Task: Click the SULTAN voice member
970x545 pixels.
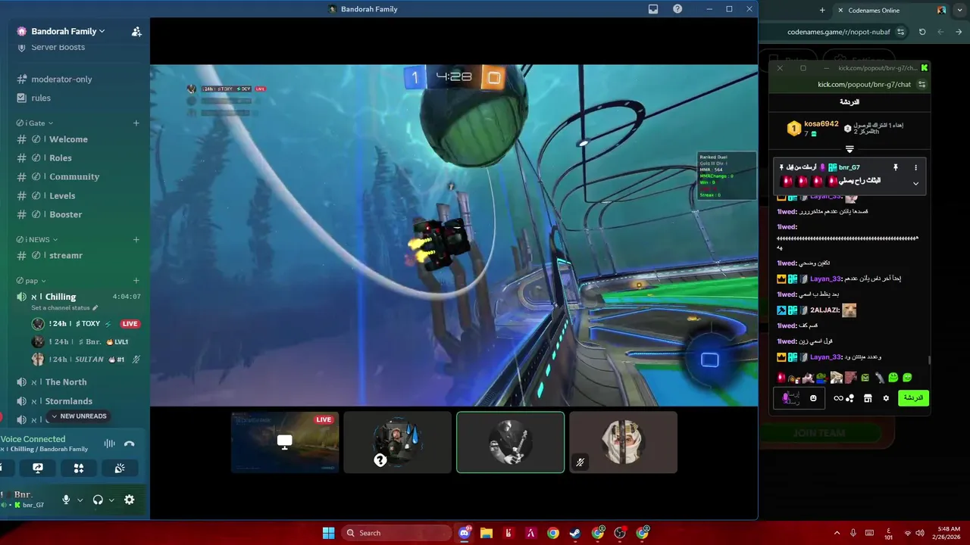Action: pos(85,360)
